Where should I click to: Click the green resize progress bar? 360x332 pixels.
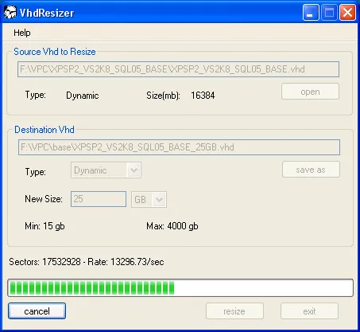point(180,287)
